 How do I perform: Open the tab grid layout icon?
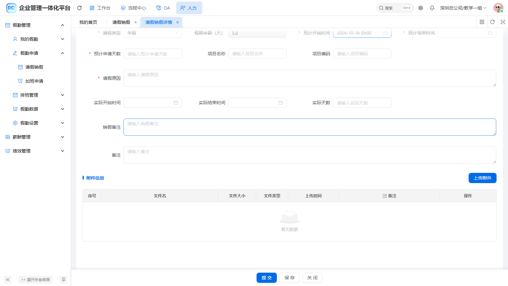482,22
